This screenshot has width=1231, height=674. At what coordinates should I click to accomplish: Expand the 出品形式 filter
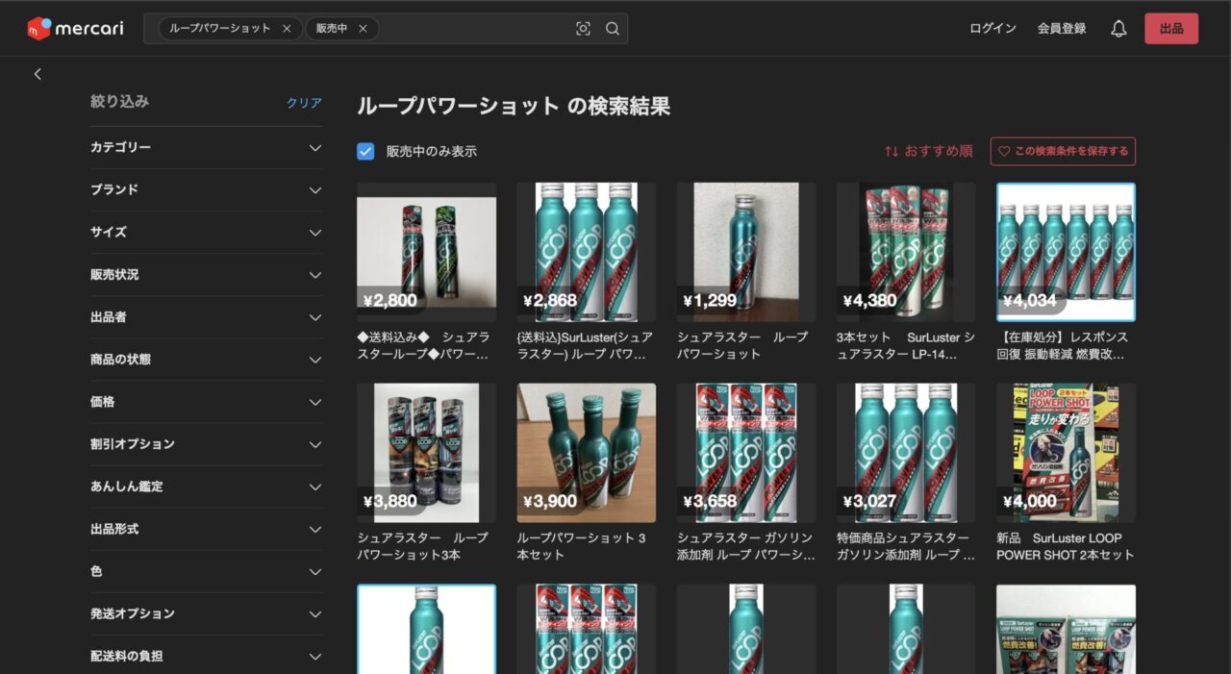[x=206, y=529]
